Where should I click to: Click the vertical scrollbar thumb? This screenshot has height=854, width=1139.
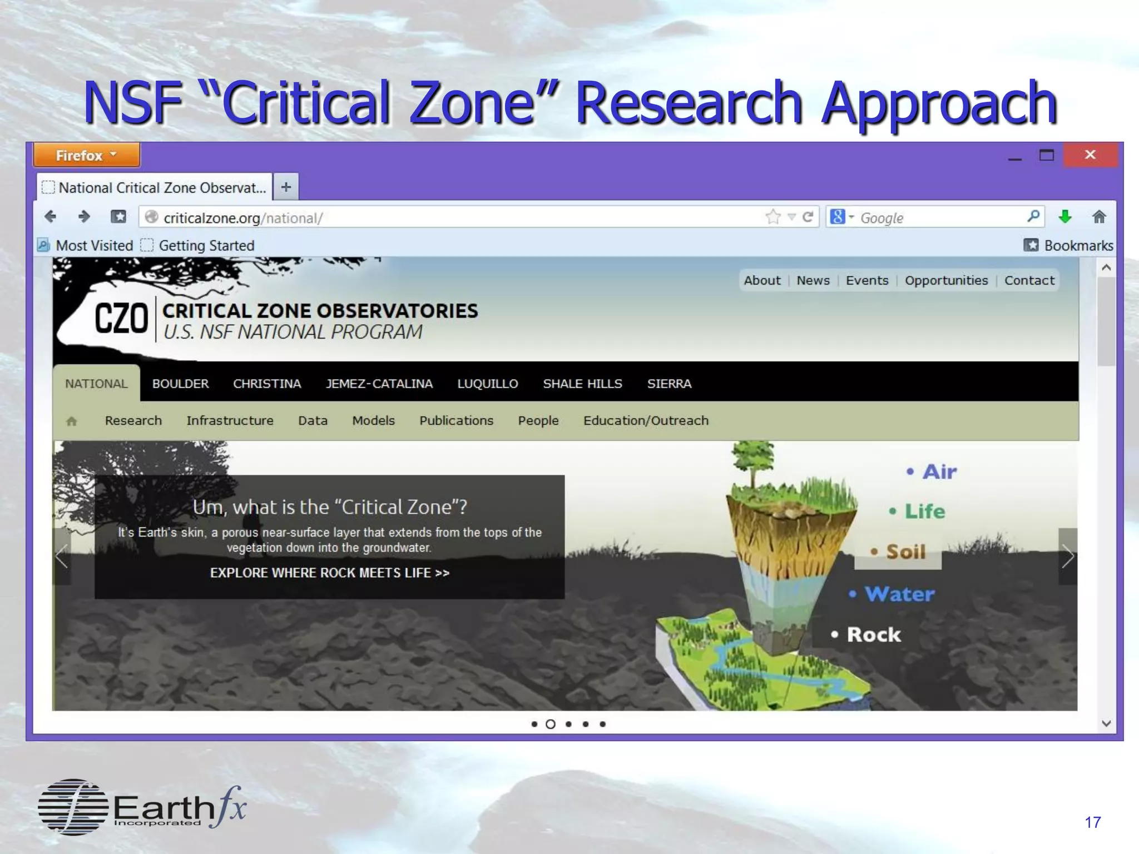click(1106, 322)
